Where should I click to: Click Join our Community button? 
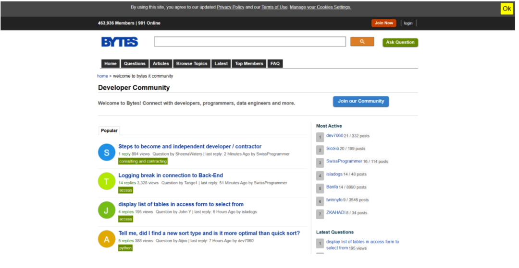coord(361,101)
